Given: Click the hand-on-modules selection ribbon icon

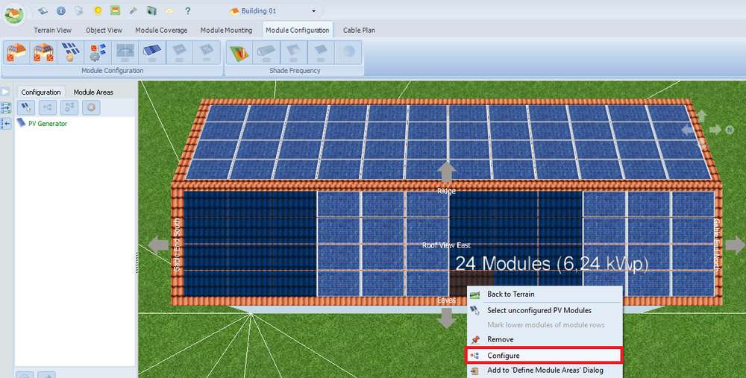Looking at the screenshot, I should (70, 52).
